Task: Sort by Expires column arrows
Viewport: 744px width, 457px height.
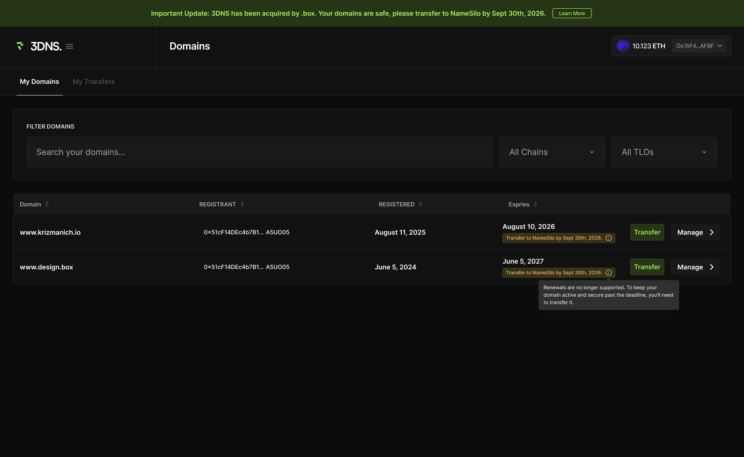Action: pyautogui.click(x=535, y=204)
